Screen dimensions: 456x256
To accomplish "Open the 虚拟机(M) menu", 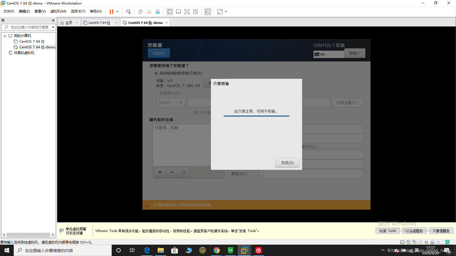I will 58,11.
